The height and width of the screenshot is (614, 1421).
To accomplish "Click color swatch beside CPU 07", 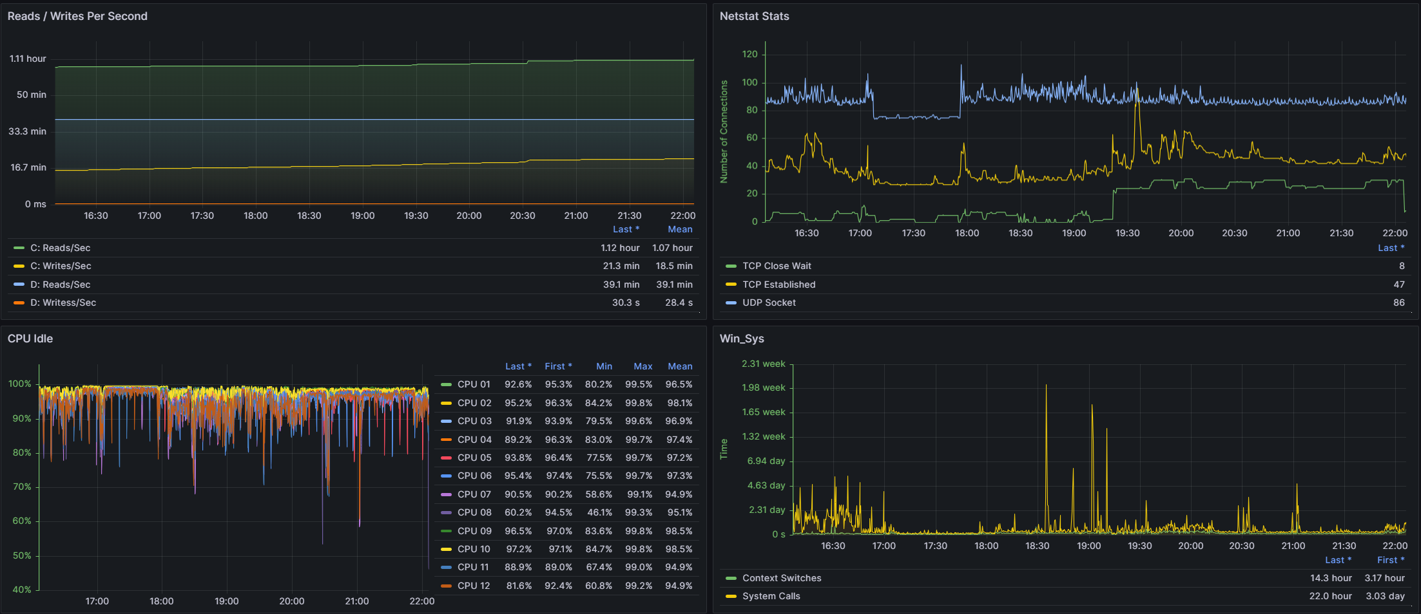I will pyautogui.click(x=446, y=494).
